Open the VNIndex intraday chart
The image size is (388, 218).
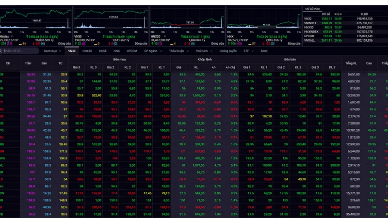[x=36, y=19]
